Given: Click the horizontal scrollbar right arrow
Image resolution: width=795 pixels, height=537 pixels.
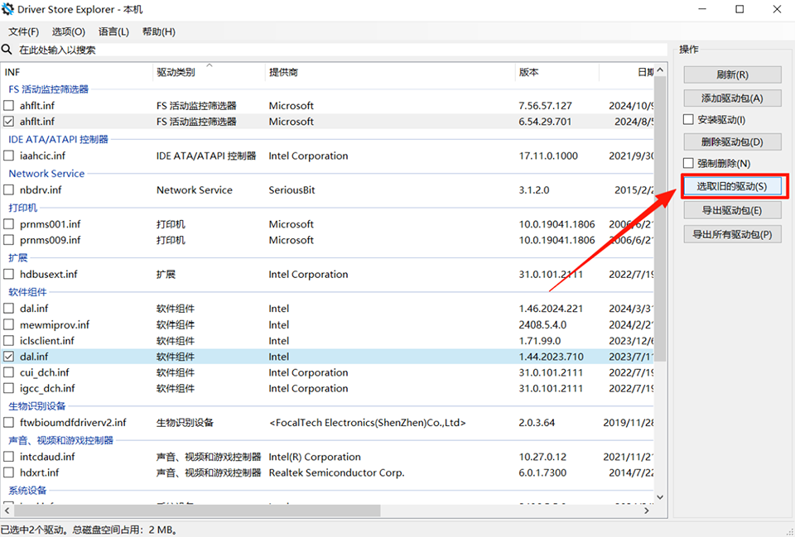Looking at the screenshot, I should (x=647, y=511).
